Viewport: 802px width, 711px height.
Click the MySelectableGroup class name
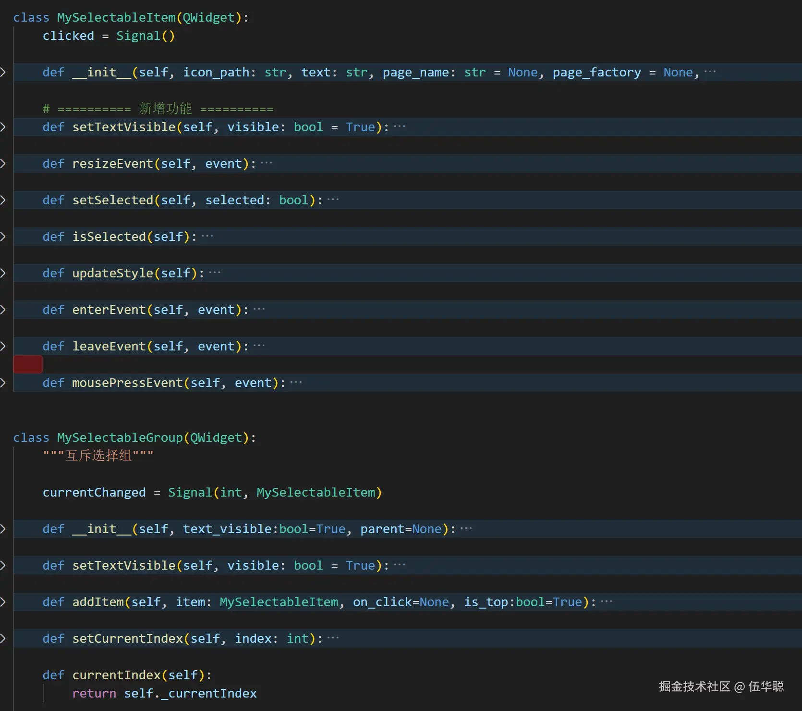point(120,437)
